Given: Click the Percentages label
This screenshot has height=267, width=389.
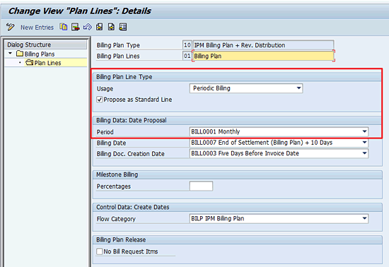Looking at the screenshot, I should pyautogui.click(x=114, y=186).
